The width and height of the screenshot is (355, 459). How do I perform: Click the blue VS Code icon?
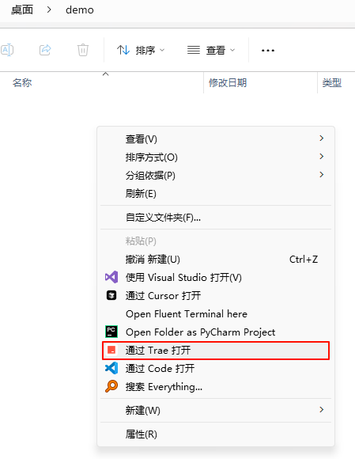pyautogui.click(x=111, y=368)
